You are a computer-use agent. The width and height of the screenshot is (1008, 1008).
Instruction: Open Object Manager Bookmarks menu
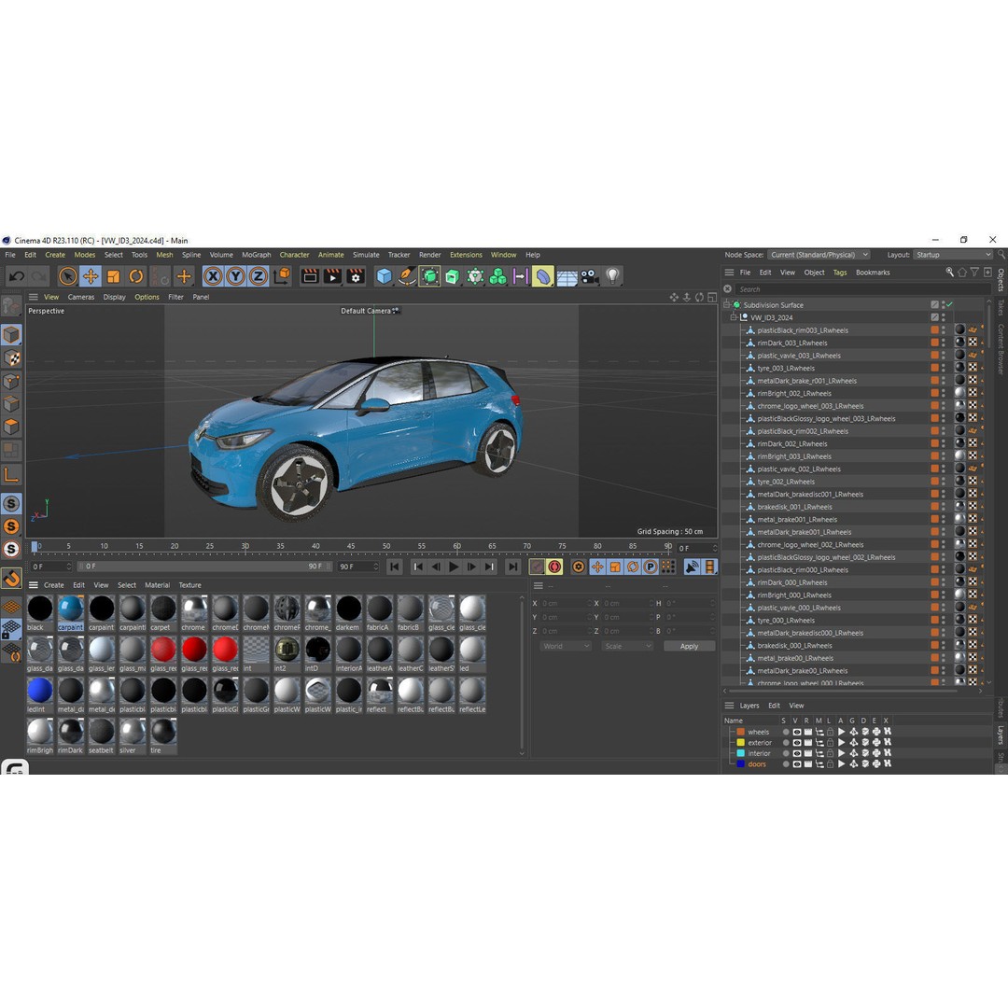(x=873, y=273)
